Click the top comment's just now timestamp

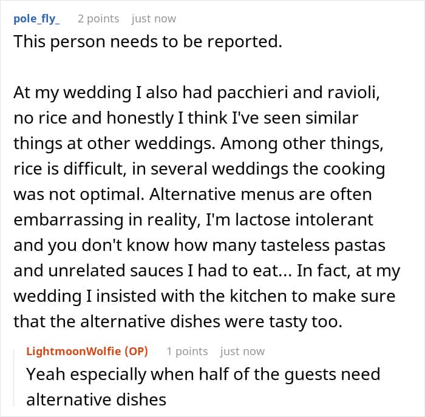154,19
